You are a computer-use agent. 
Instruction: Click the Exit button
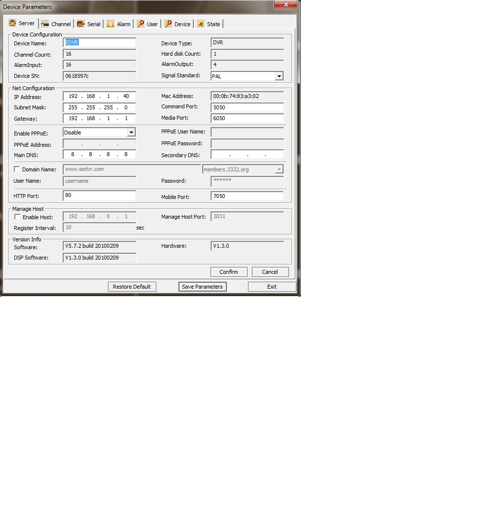pyautogui.click(x=272, y=287)
